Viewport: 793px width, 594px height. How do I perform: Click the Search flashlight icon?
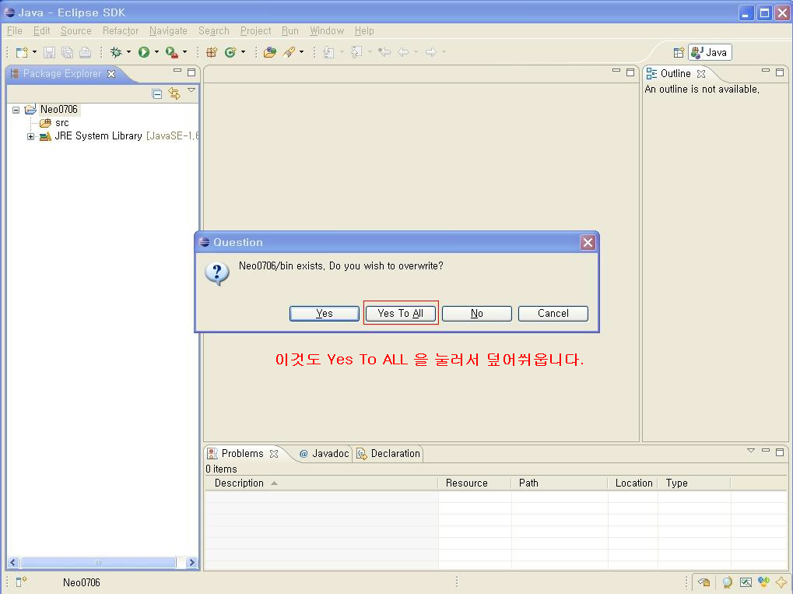[x=289, y=52]
